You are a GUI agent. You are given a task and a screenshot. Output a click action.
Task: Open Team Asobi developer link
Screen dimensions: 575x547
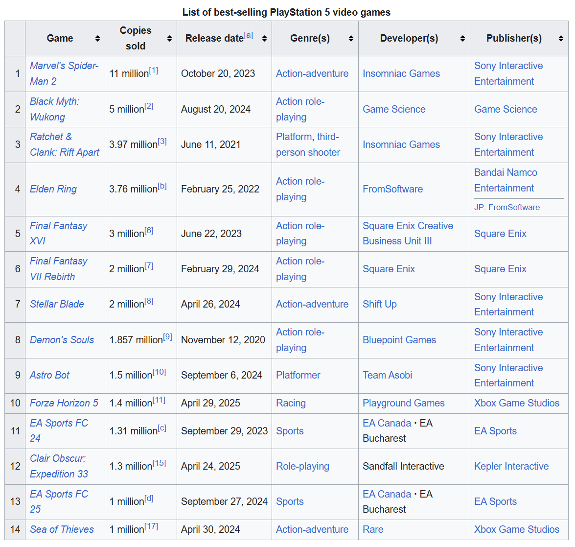pos(387,375)
